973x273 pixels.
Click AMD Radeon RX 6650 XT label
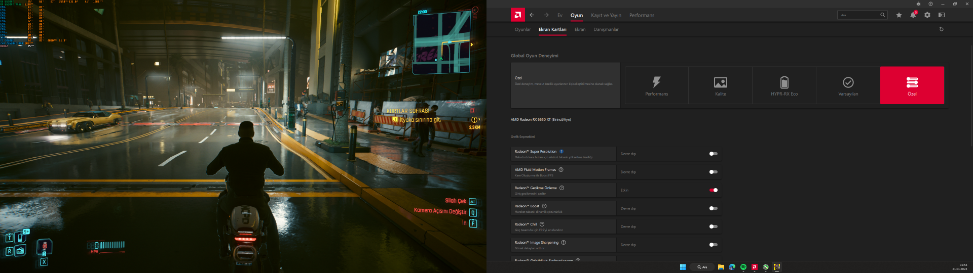tap(541, 120)
